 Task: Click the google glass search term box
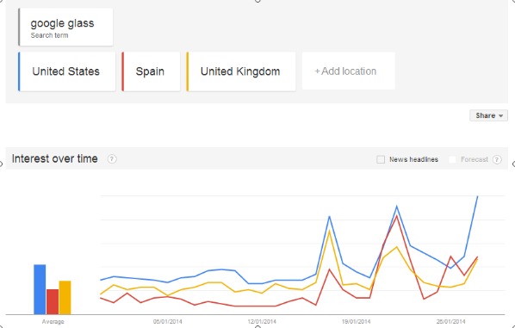click(x=65, y=27)
